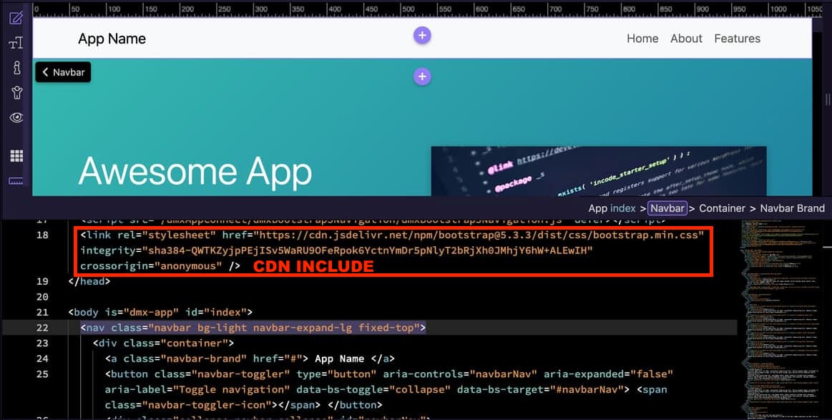The height and width of the screenshot is (420, 832).
Task: Select Container in the breadcrumb
Action: click(x=722, y=209)
